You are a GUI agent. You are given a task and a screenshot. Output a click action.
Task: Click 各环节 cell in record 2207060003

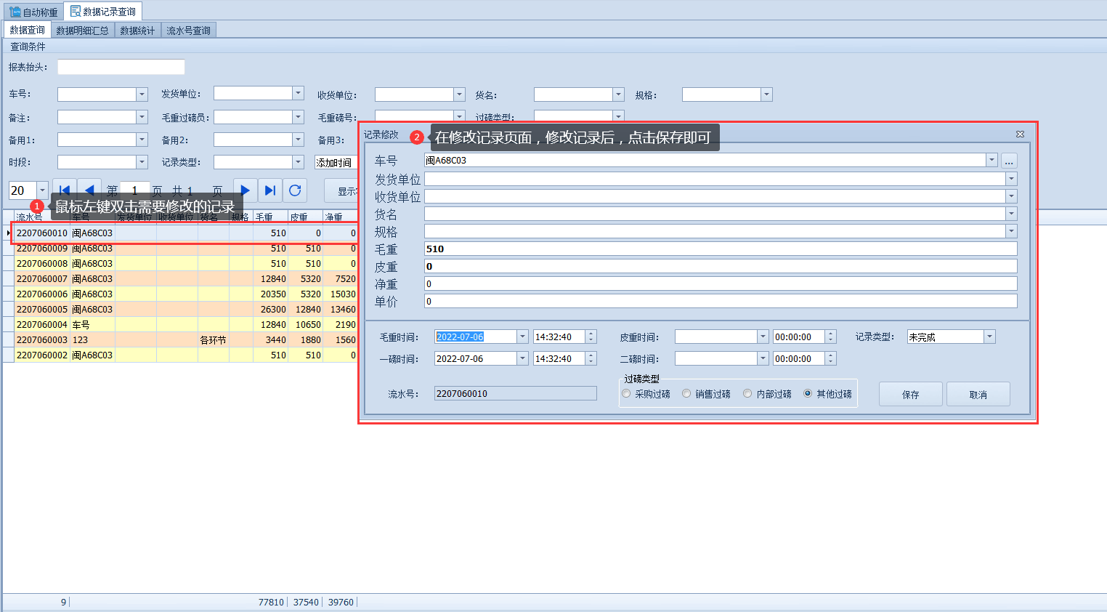click(x=214, y=340)
